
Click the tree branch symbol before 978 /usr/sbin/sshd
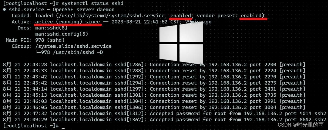tap(38, 52)
